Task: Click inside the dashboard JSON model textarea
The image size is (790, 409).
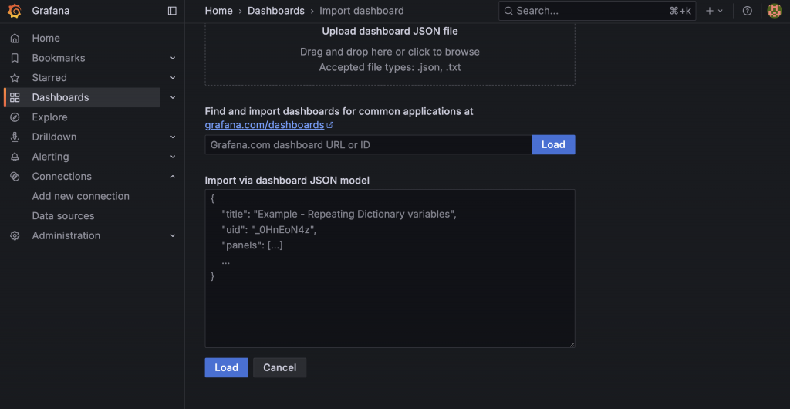Action: pos(390,269)
